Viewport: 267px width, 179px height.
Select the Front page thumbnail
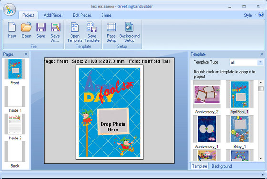[x=15, y=69]
